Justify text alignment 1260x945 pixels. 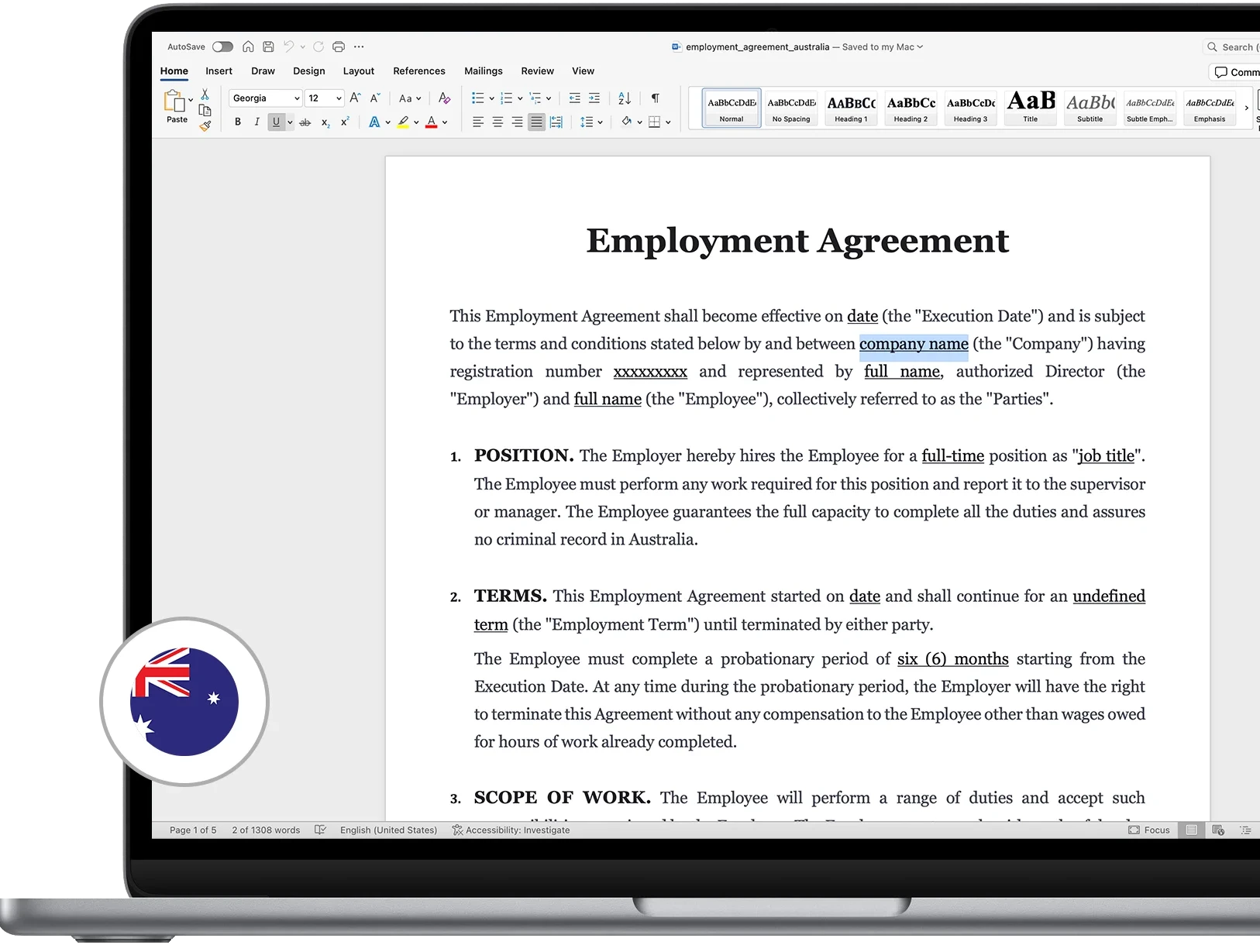(x=536, y=122)
